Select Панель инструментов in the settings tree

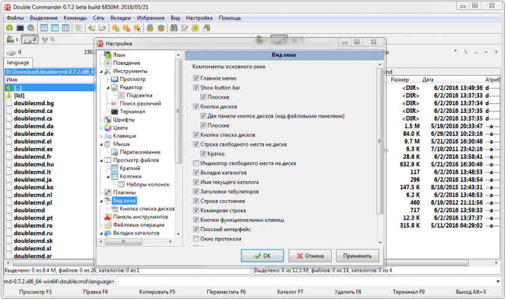[x=140, y=217]
